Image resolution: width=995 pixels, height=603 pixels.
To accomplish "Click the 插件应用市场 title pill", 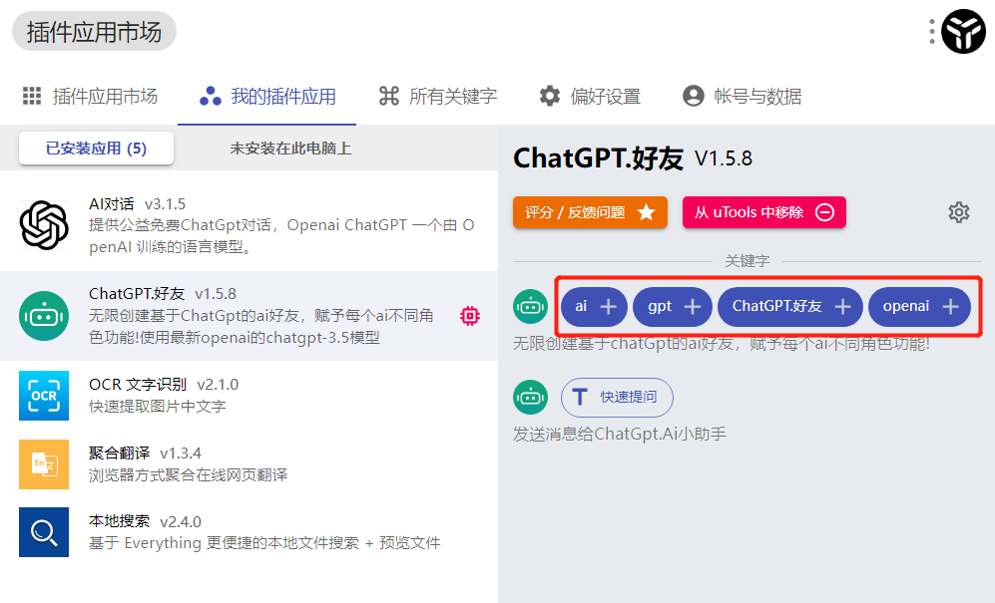I will (x=94, y=32).
